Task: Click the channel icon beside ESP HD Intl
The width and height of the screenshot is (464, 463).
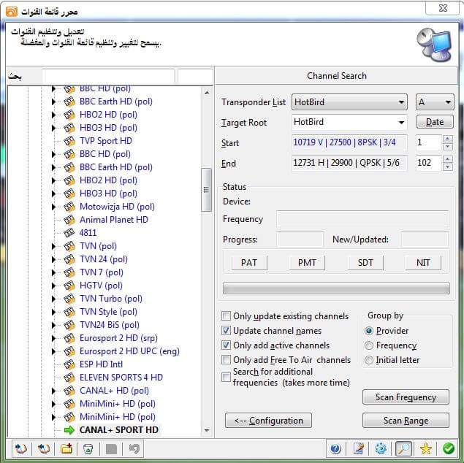Action: (x=69, y=364)
